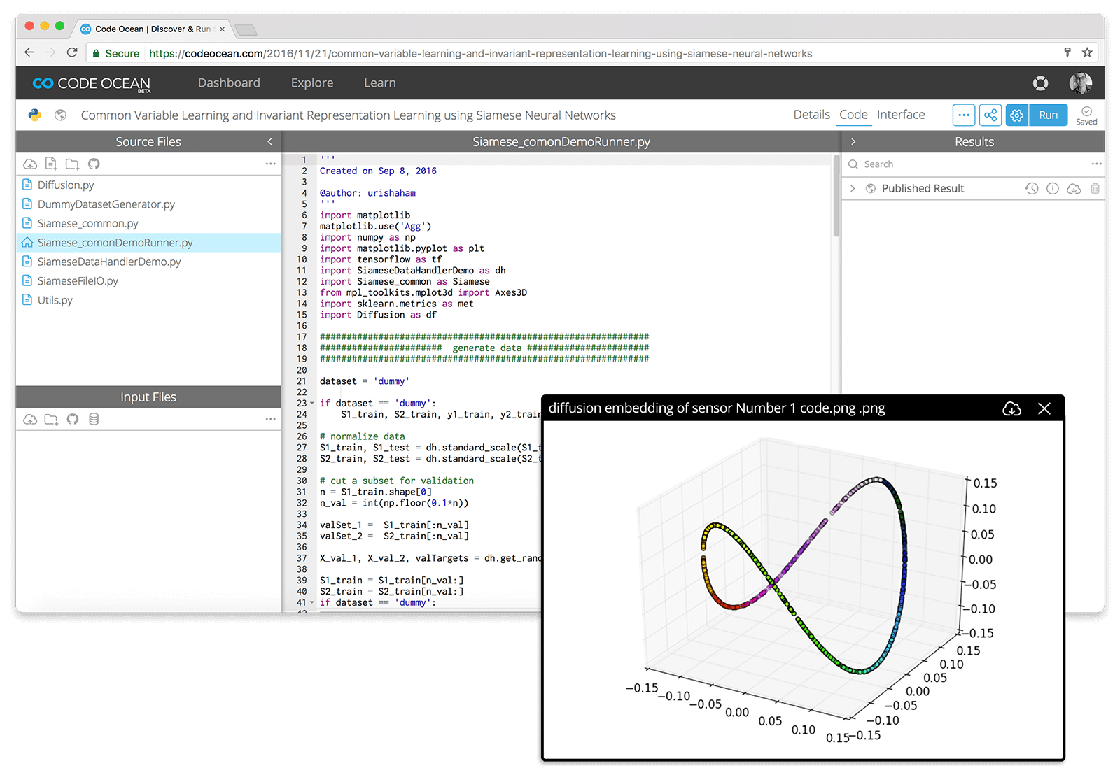Run the capsule
Screen dimensions: 1120x775
[x=1048, y=115]
